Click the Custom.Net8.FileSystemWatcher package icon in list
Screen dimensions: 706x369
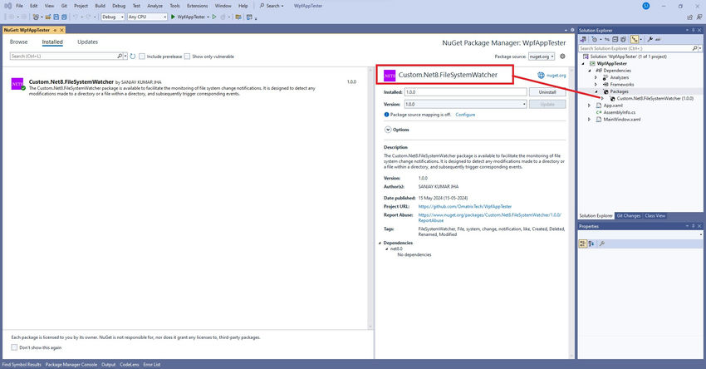pyautogui.click(x=17, y=84)
